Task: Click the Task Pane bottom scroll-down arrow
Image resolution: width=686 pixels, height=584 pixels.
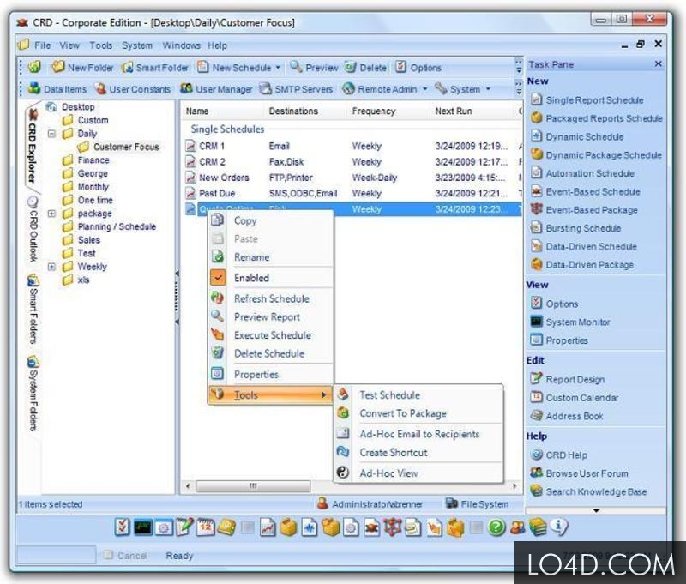Action: pyautogui.click(x=596, y=510)
